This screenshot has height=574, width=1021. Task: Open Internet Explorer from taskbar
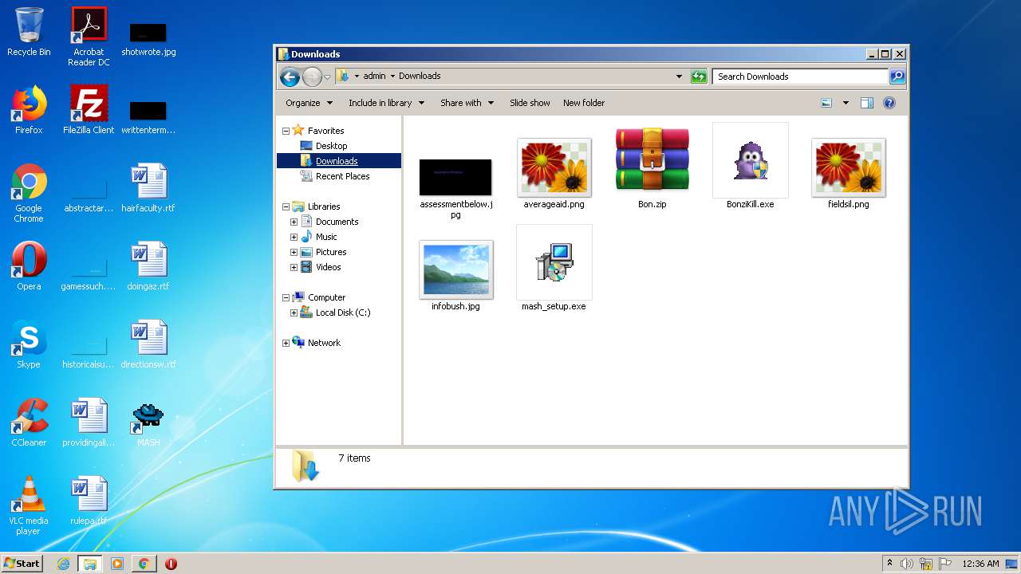63,564
